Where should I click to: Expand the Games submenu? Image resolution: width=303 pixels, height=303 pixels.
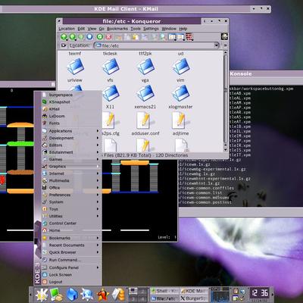click(x=70, y=159)
